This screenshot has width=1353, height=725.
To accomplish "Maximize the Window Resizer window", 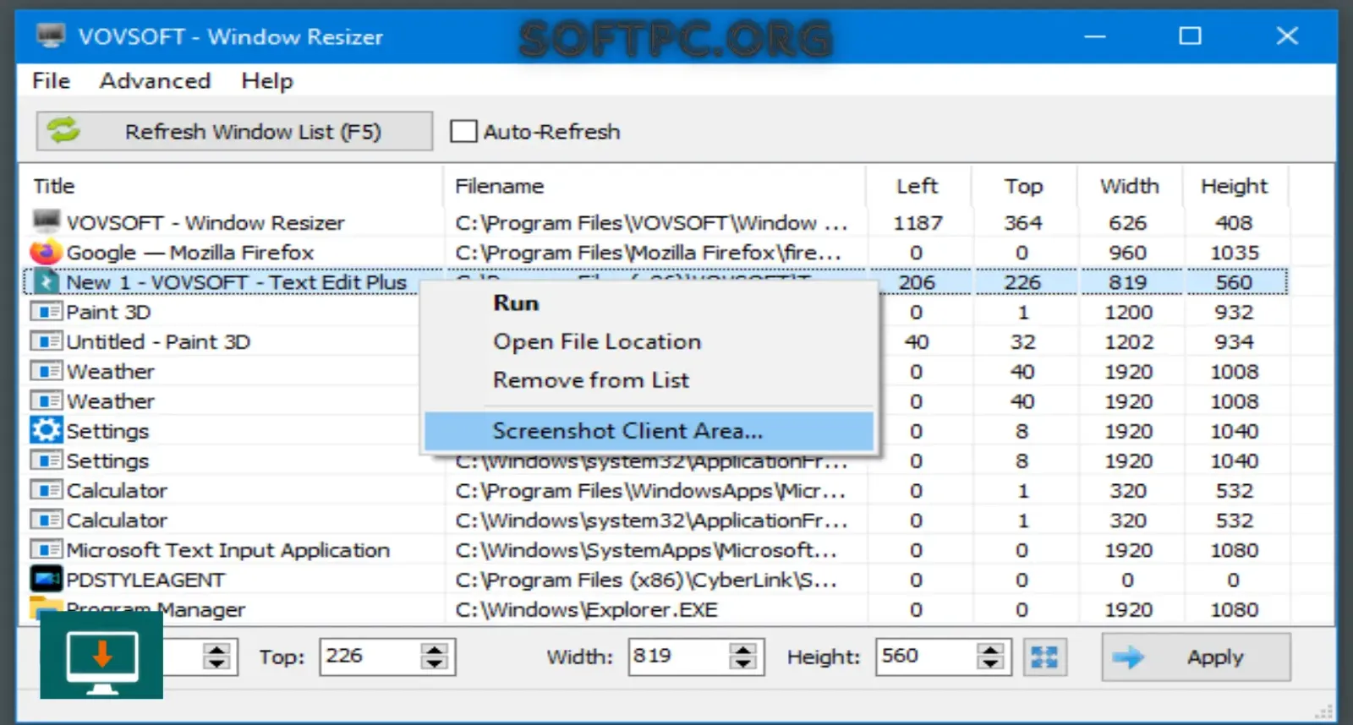I will [x=1191, y=35].
